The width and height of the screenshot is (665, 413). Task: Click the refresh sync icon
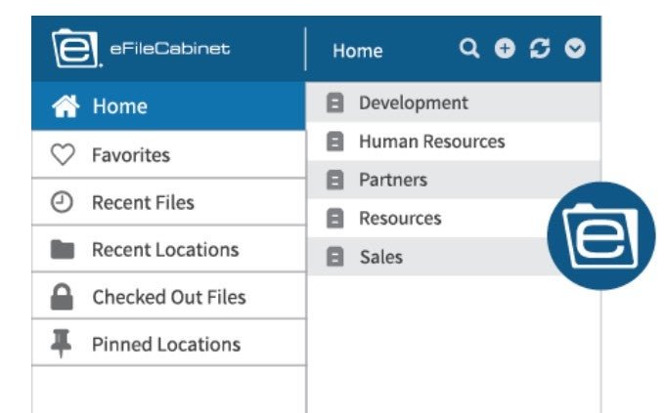tap(540, 48)
